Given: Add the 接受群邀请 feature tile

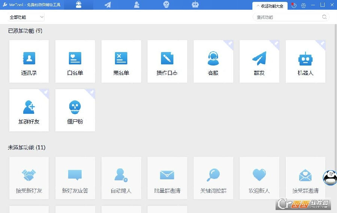Looking at the screenshot, I should point(306,178).
